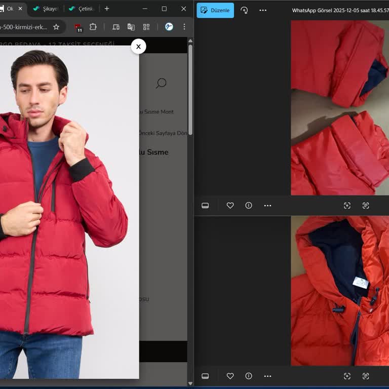Switch to the Çetink browser tab
The width and height of the screenshot is (389, 389).
82,9
